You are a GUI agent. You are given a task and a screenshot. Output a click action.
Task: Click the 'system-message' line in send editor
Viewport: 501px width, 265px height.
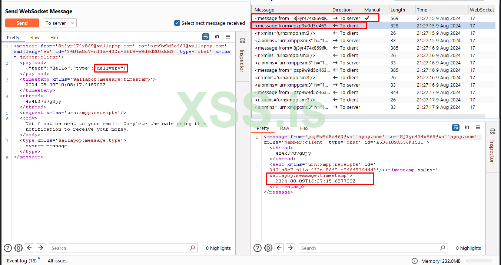pos(46,146)
